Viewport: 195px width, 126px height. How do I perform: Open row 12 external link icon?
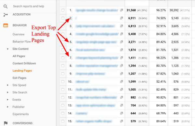122,97
